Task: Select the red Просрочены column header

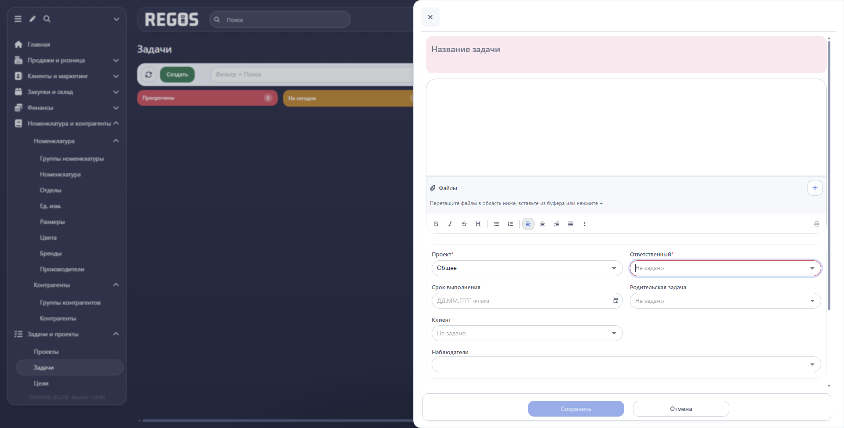Action: click(207, 98)
